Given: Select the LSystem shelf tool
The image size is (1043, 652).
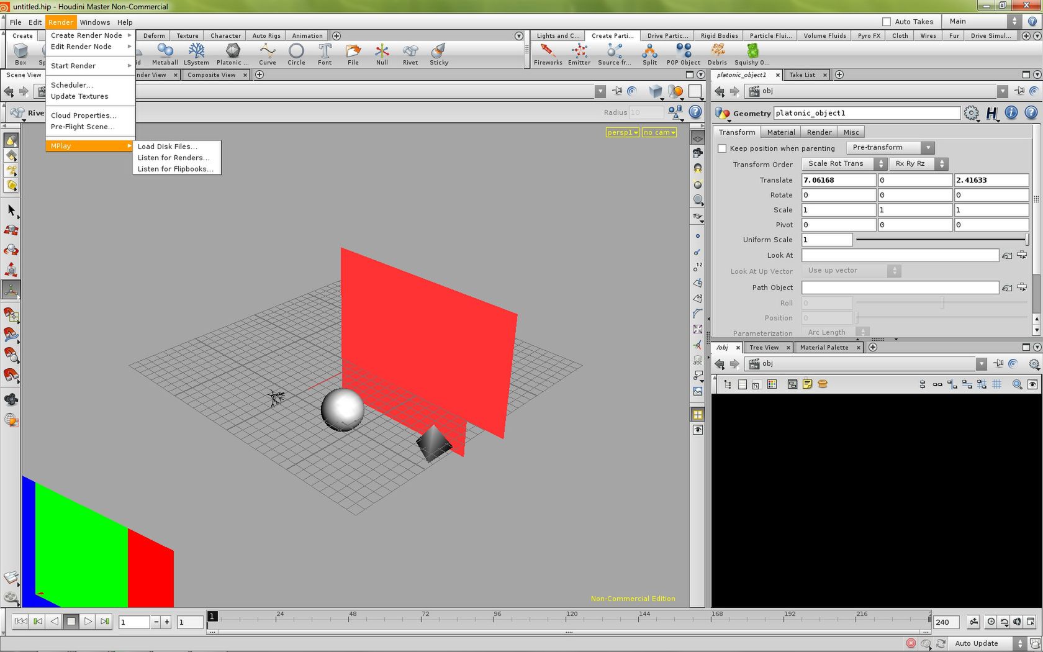Looking at the screenshot, I should point(196,54).
